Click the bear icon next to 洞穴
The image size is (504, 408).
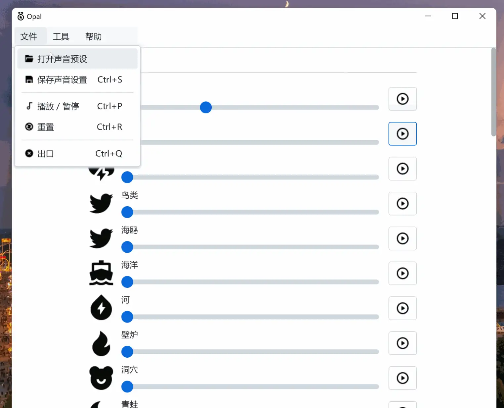coord(101,378)
